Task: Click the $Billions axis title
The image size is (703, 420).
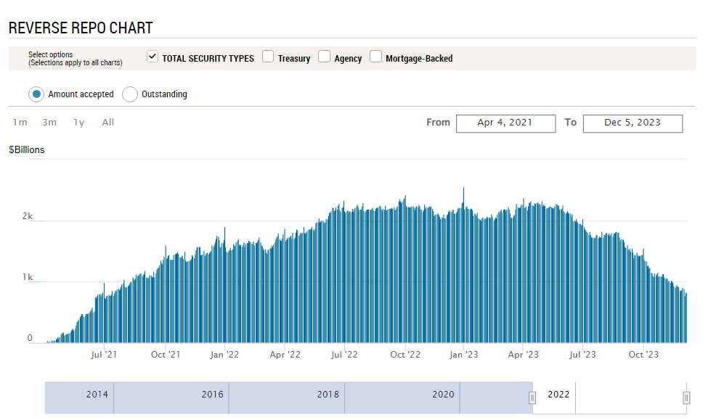Action: pos(26,150)
